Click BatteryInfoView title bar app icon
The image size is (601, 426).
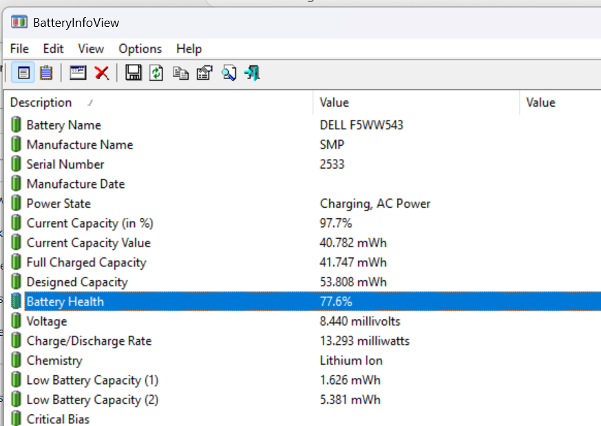pos(19,22)
